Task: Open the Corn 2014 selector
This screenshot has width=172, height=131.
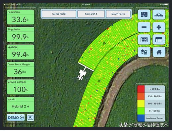Action: 91,14
